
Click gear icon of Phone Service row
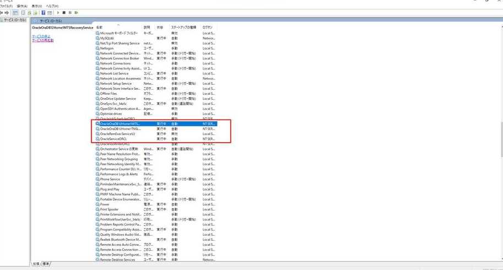[98, 179]
